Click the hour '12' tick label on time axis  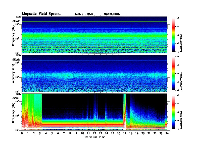(94, 133)
